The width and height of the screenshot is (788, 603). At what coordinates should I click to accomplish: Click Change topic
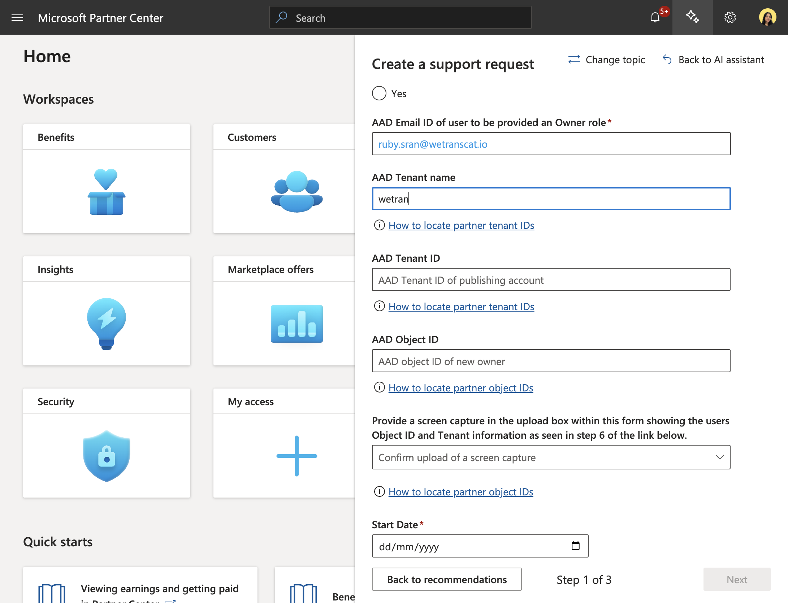[607, 60]
